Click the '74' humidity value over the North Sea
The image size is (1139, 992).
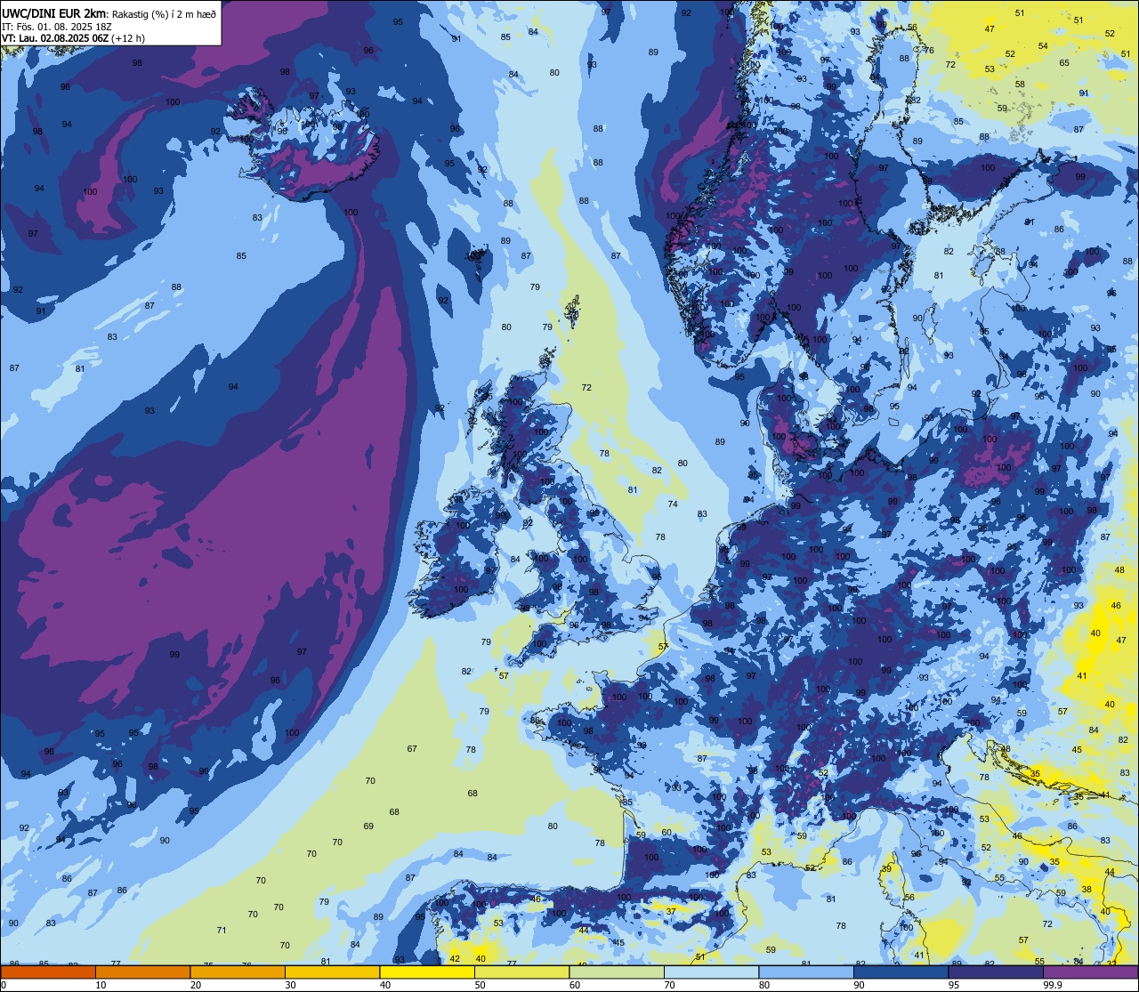[x=673, y=504]
